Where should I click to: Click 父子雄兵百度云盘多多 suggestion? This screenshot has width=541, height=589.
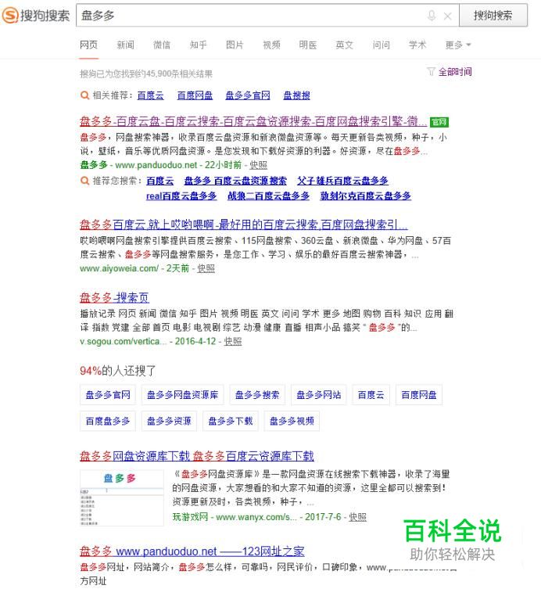[x=342, y=181]
